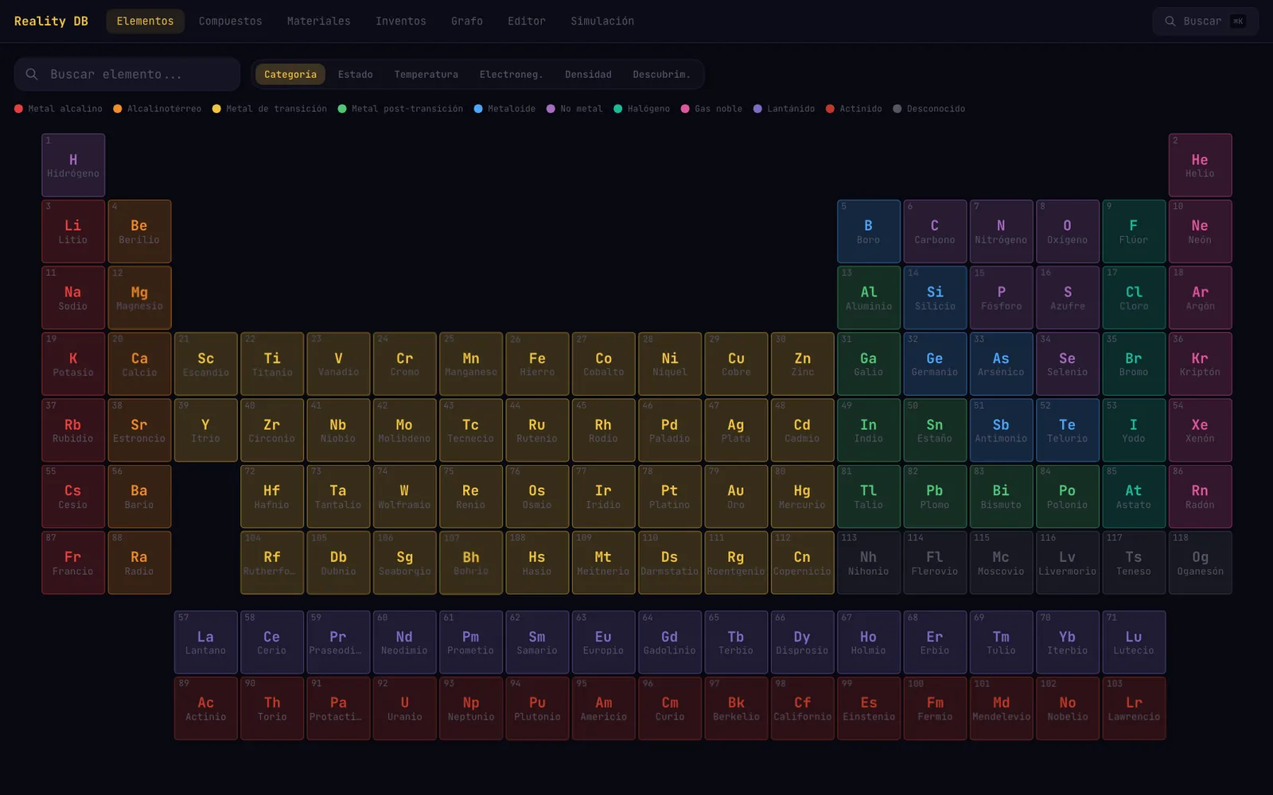
Task: Click the Gas noble legend entry
Action: coord(711,109)
